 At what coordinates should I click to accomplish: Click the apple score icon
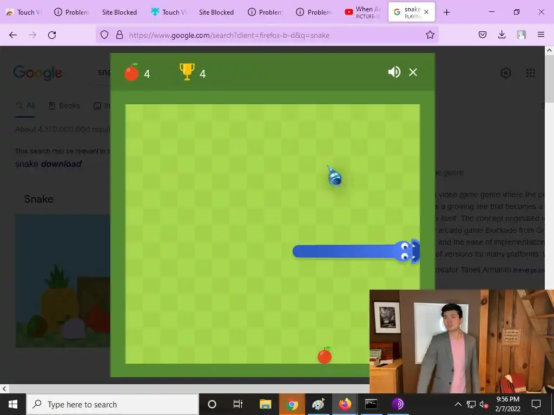131,72
